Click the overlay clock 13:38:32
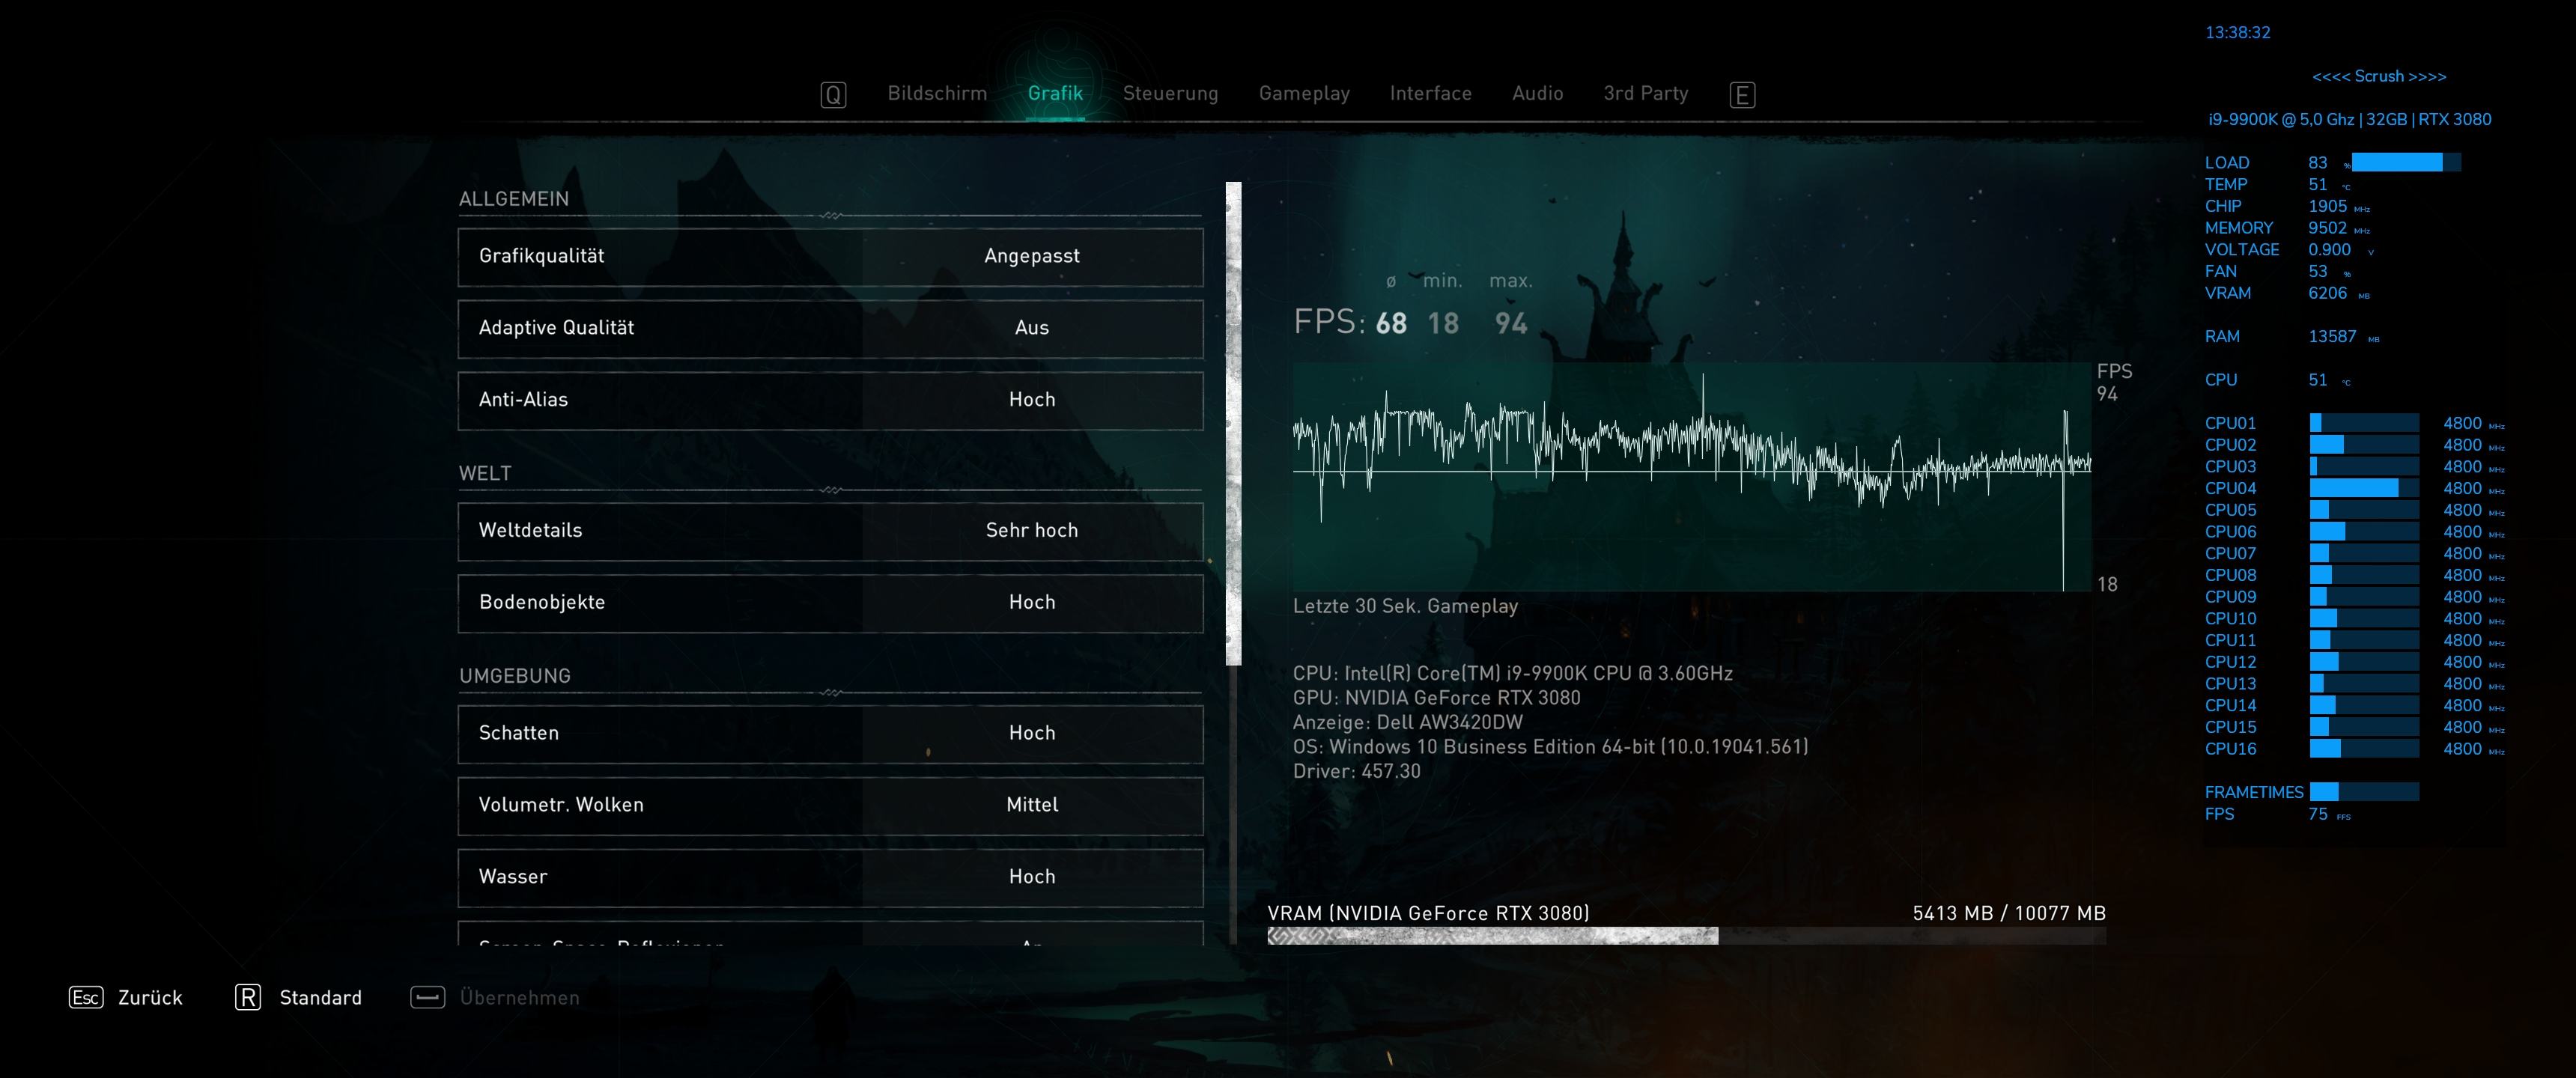Screen dimensions: 2576x1078 click(x=2237, y=32)
